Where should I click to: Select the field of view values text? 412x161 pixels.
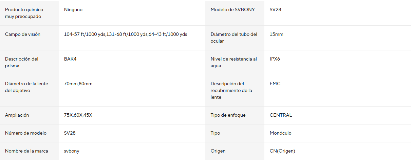click(126, 34)
